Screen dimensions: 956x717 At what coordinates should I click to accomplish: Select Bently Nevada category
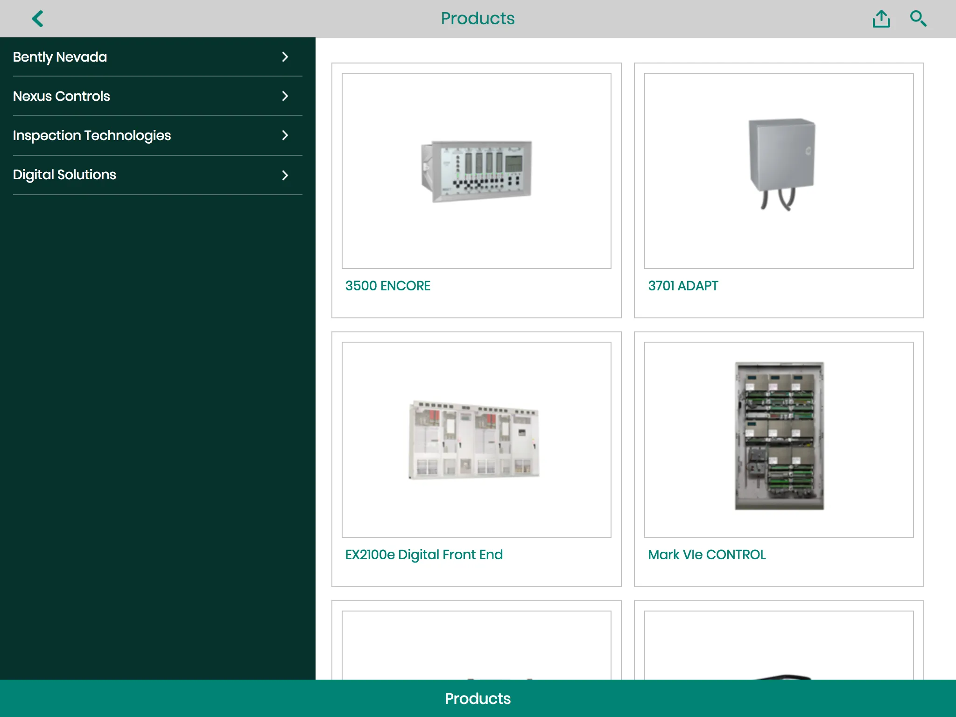tap(158, 57)
